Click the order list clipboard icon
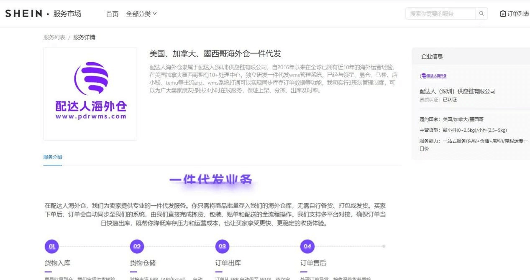The width and height of the screenshot is (530, 280). click(x=503, y=14)
